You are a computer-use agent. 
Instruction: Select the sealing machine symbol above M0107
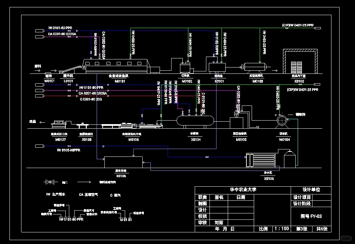pos(59,124)
